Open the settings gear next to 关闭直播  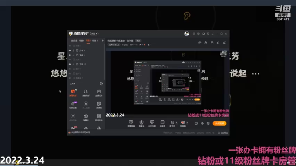pos(208,124)
